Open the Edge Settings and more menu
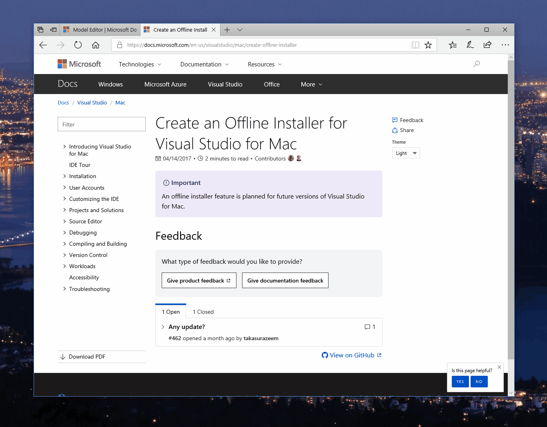The image size is (547, 427). [505, 45]
